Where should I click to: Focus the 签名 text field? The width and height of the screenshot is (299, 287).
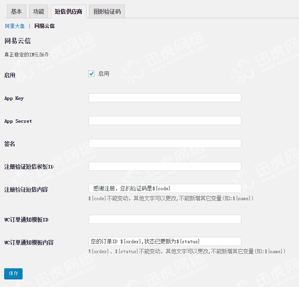pos(165,143)
